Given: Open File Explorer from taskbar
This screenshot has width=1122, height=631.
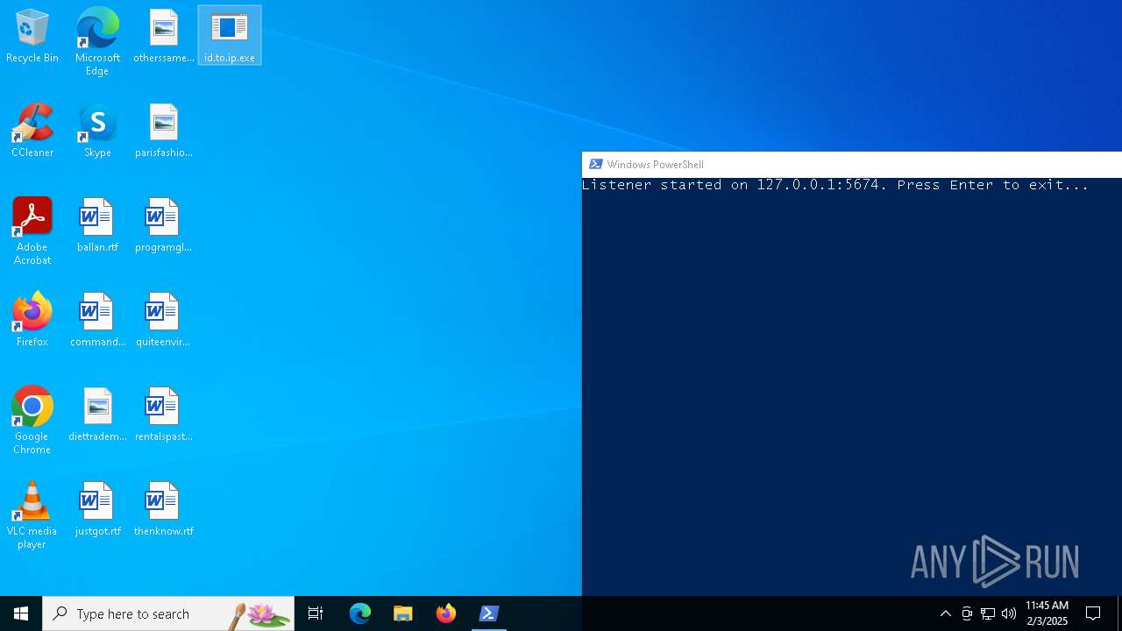Looking at the screenshot, I should point(403,613).
